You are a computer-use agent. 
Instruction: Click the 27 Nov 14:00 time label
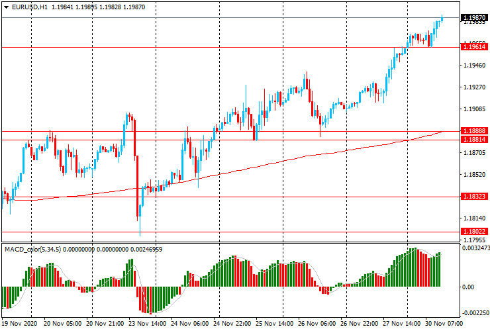click(402, 323)
